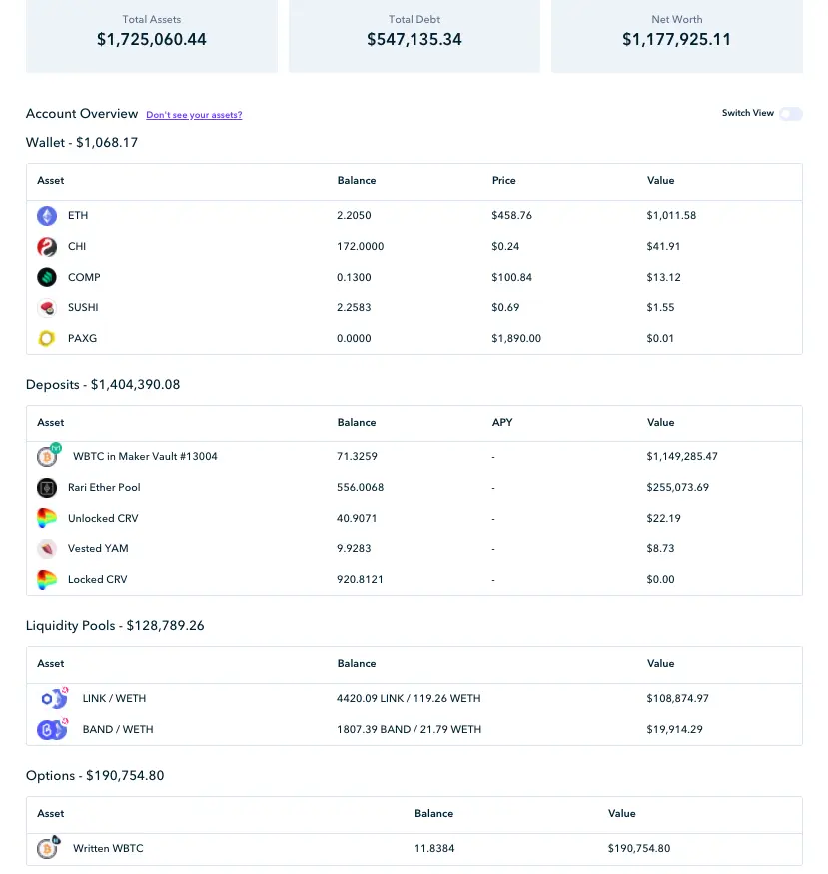
Task: Click the Net Worth summary card
Action: pyautogui.click(x=677, y=36)
